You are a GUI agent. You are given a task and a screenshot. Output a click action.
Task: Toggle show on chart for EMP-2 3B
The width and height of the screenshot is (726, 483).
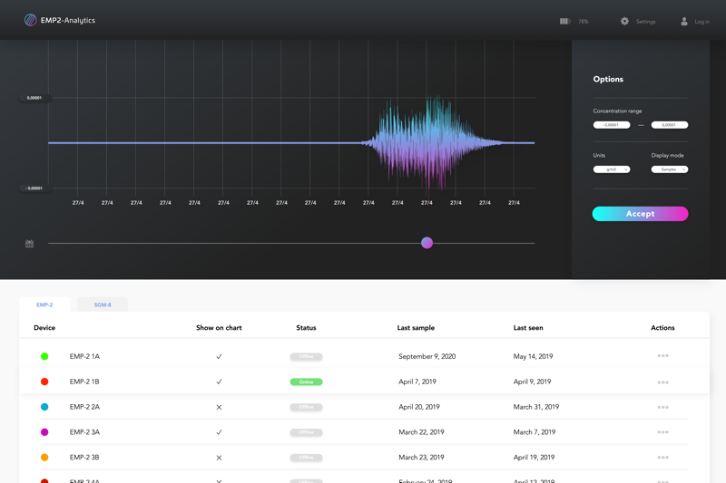tap(219, 458)
